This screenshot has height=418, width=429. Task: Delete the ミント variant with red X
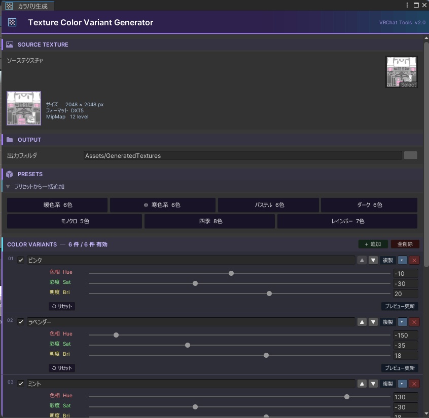pyautogui.click(x=414, y=384)
